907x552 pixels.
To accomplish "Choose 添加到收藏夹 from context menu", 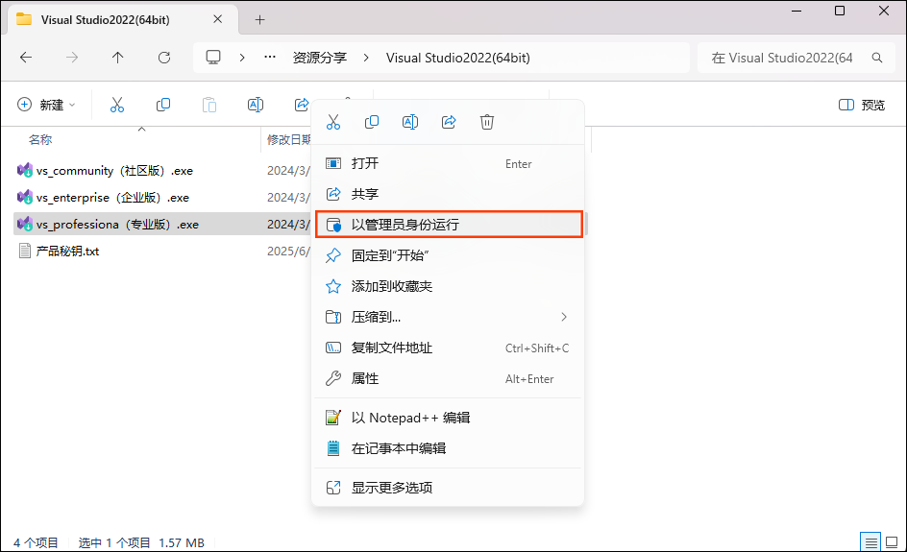I will [x=448, y=286].
